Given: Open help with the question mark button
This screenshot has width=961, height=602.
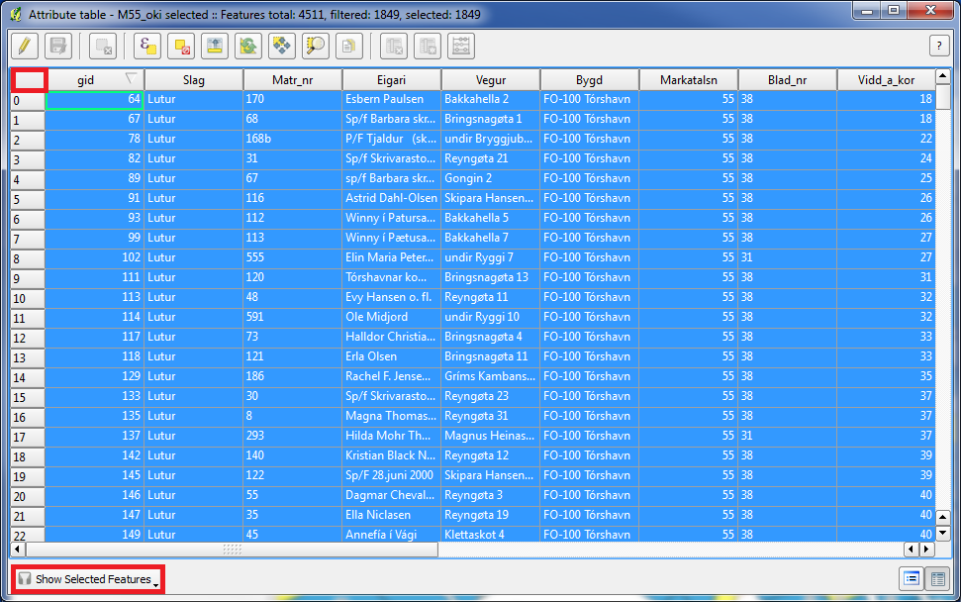Looking at the screenshot, I should 939,46.
